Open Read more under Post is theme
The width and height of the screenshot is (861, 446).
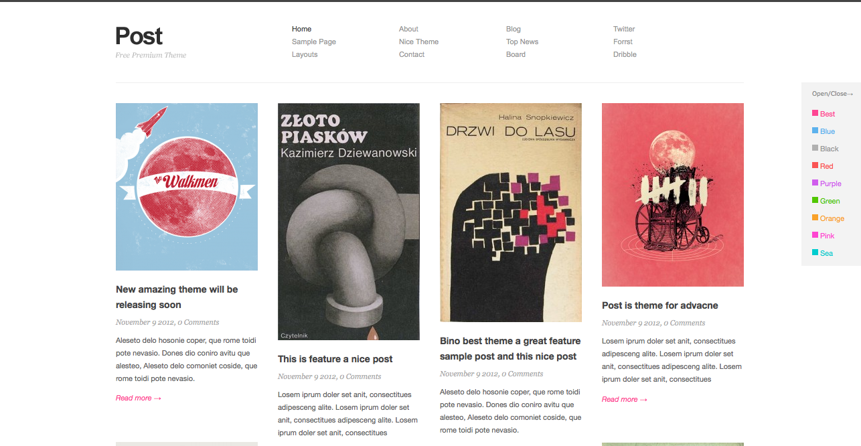(625, 399)
